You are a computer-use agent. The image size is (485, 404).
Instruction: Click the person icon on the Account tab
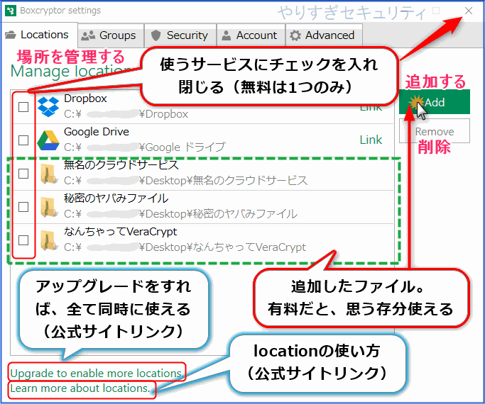tap(227, 35)
